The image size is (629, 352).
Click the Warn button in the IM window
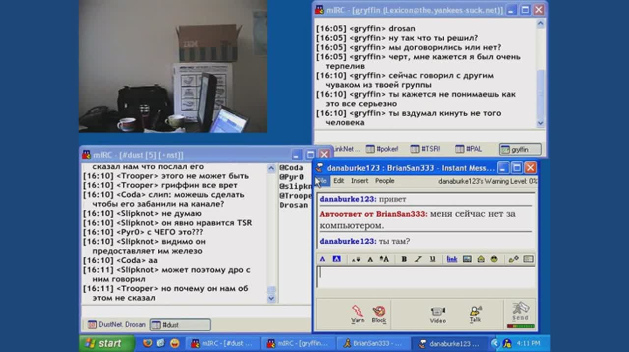(x=357, y=314)
